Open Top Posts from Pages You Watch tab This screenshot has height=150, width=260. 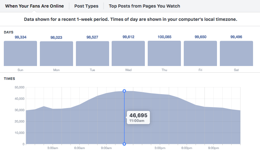[x=145, y=6]
